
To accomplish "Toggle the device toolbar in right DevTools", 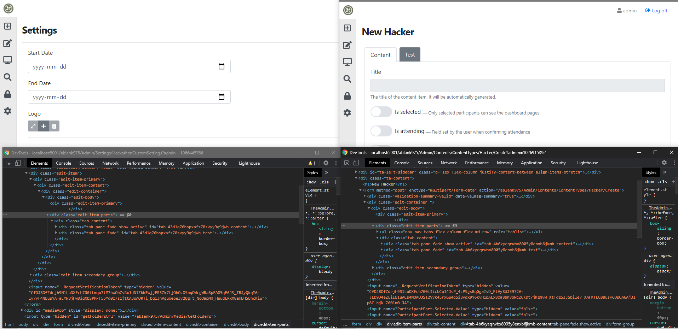I will tap(356, 163).
